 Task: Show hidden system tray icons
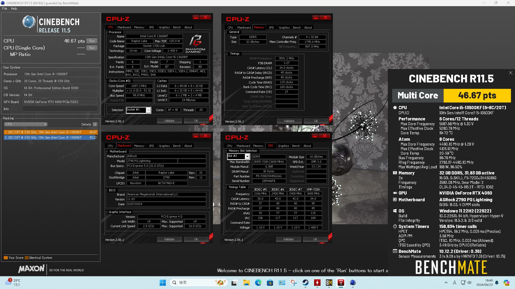(x=446, y=283)
